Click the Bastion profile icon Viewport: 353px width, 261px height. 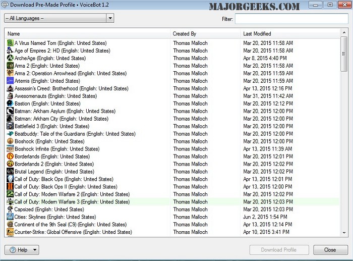[x=10, y=103]
